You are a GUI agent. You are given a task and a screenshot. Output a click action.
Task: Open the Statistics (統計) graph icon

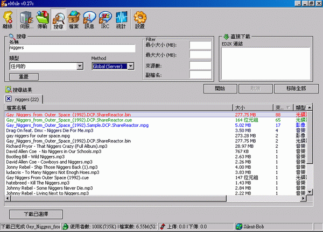coord(121,19)
